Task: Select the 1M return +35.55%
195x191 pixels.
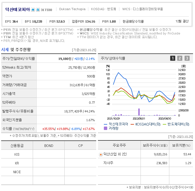Action: coord(49,129)
